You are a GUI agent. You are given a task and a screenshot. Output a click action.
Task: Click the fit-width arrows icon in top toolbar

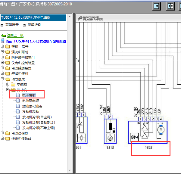(x=170, y=6)
